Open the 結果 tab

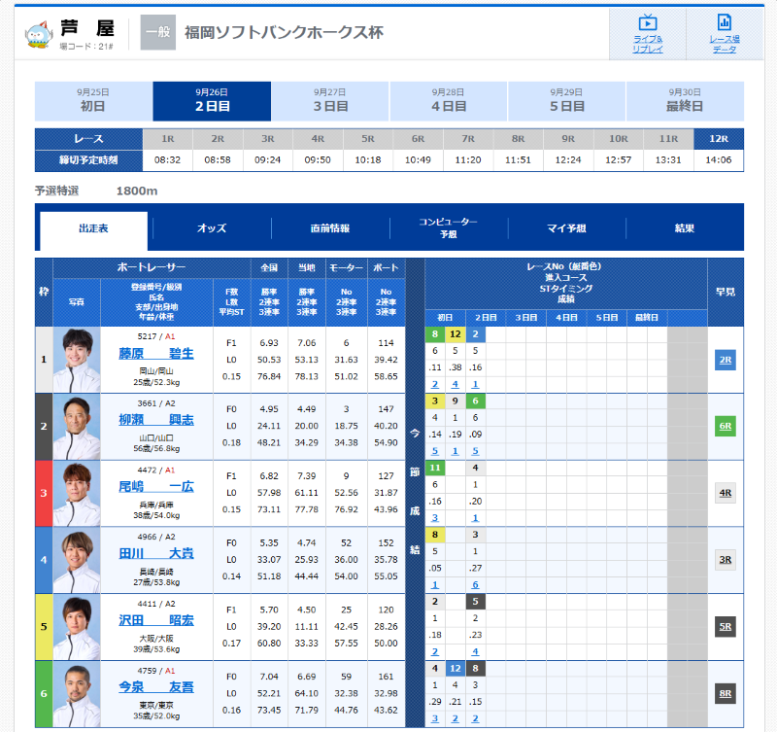685,228
